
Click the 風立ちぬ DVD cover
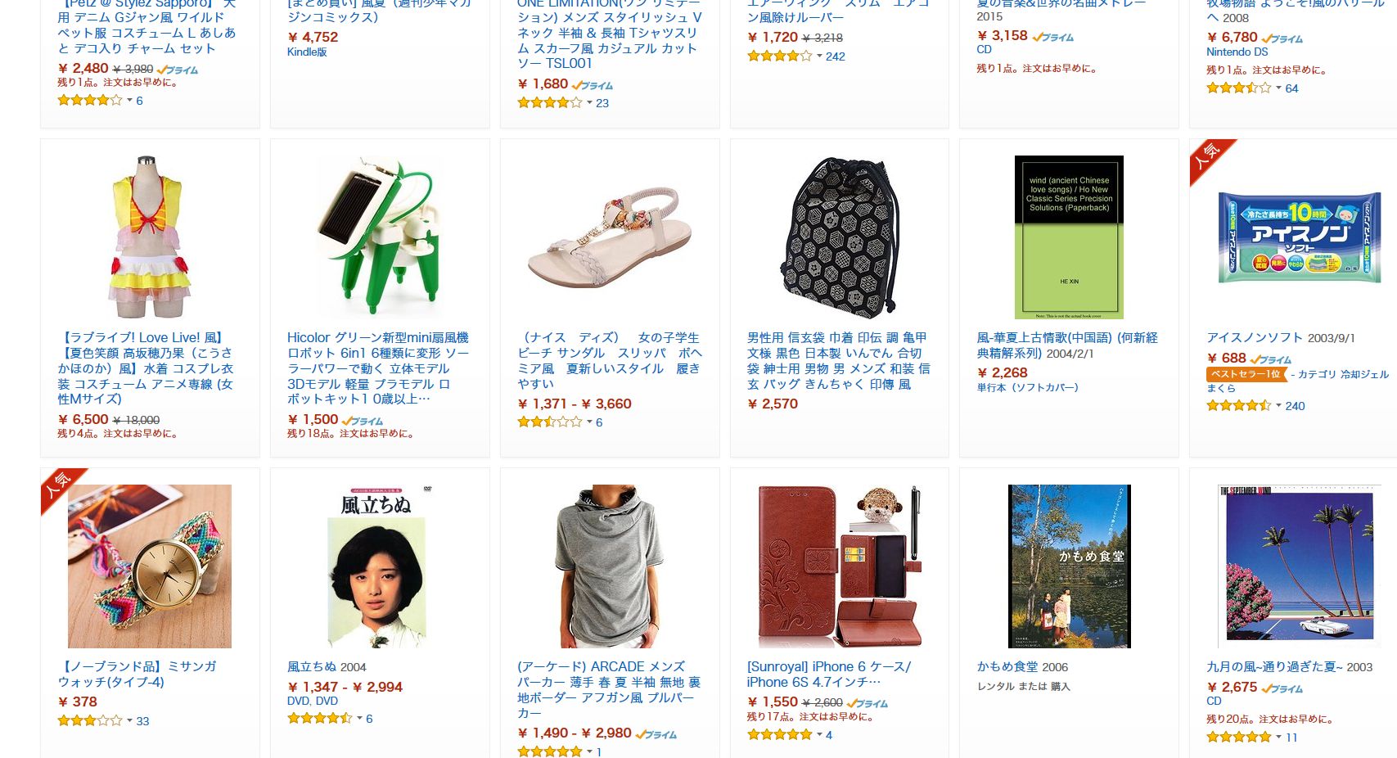380,566
